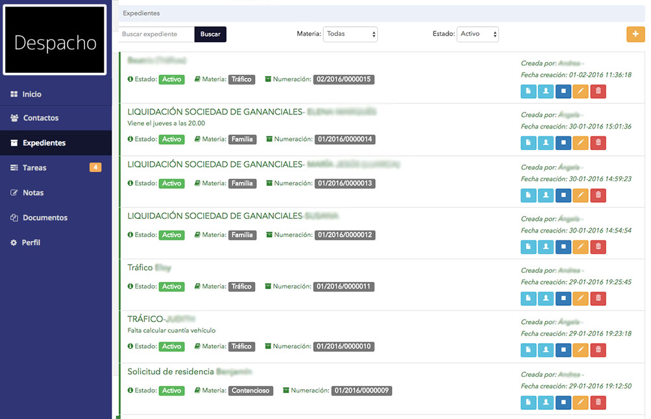Click the orange plus button to add expediente
Viewport: 651px width, 419px height.
click(635, 34)
